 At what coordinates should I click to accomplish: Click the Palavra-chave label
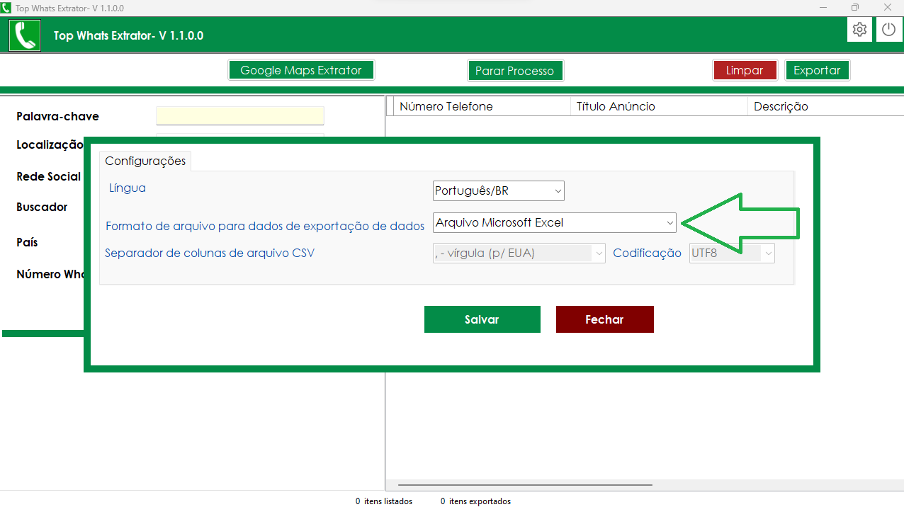(57, 116)
